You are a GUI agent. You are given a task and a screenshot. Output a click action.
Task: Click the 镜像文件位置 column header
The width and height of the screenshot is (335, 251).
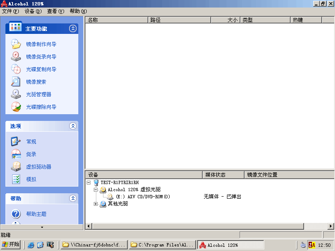(289, 175)
